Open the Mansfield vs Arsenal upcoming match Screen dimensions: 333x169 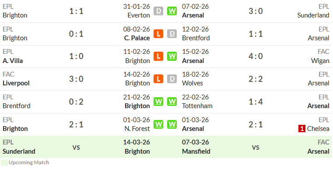(249, 147)
